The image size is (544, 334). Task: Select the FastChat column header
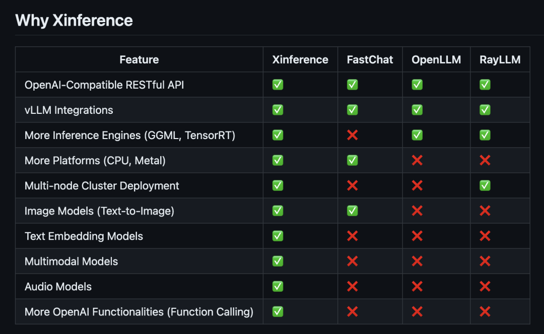pyautogui.click(x=370, y=59)
